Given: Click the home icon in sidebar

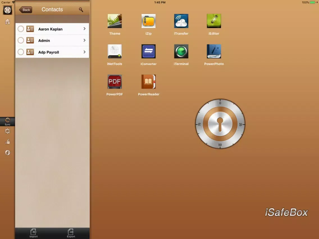Looking at the screenshot, I should 8,22.
